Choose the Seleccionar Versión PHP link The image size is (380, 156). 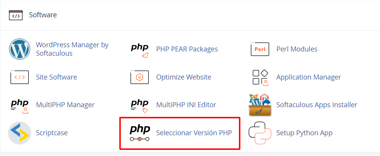tap(194, 133)
